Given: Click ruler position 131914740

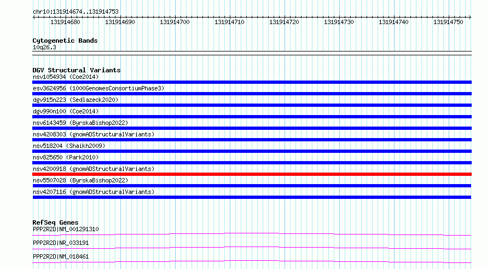Looking at the screenshot, I should (393, 22).
